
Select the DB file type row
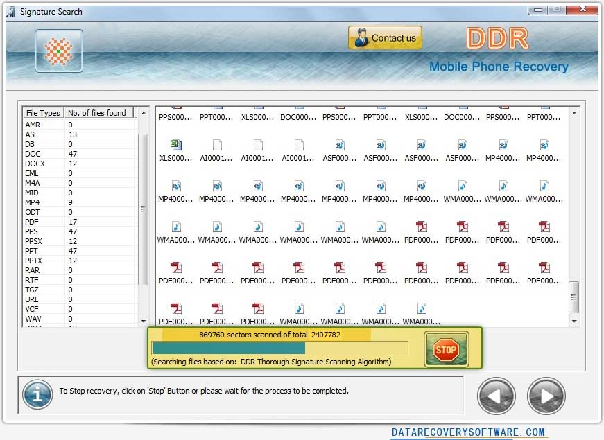pos(80,144)
